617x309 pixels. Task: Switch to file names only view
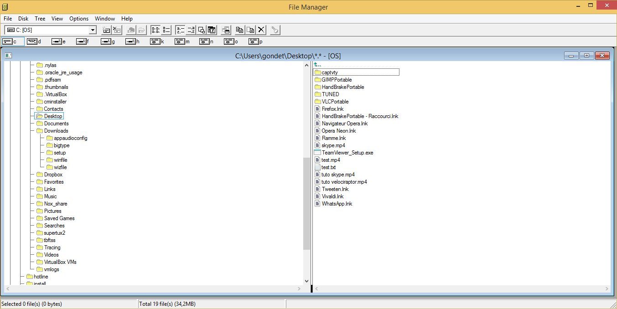coord(156,30)
